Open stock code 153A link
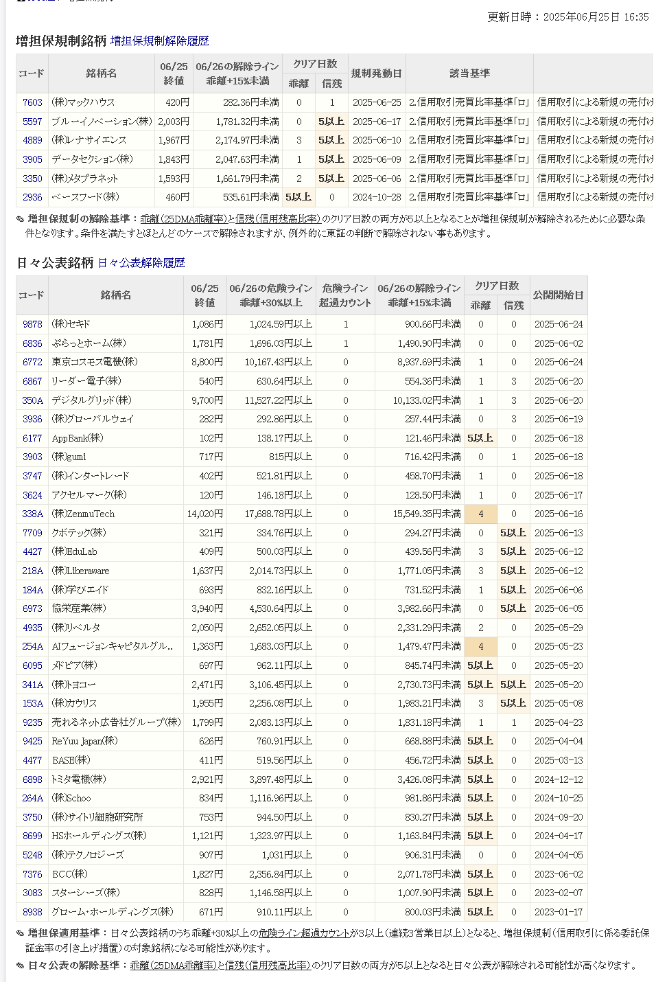656x982 pixels. pyautogui.click(x=32, y=703)
